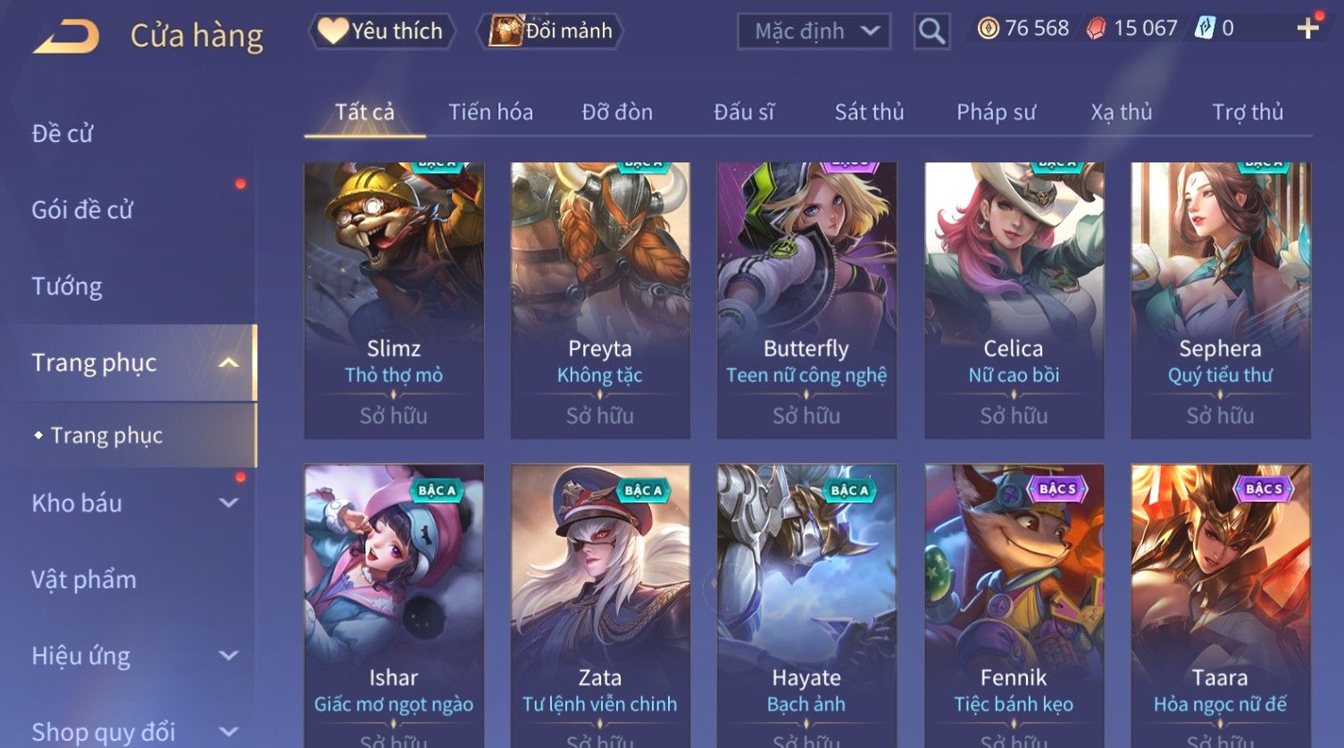Open search with magnifier icon
This screenshot has width=1344, height=748.
[x=931, y=32]
